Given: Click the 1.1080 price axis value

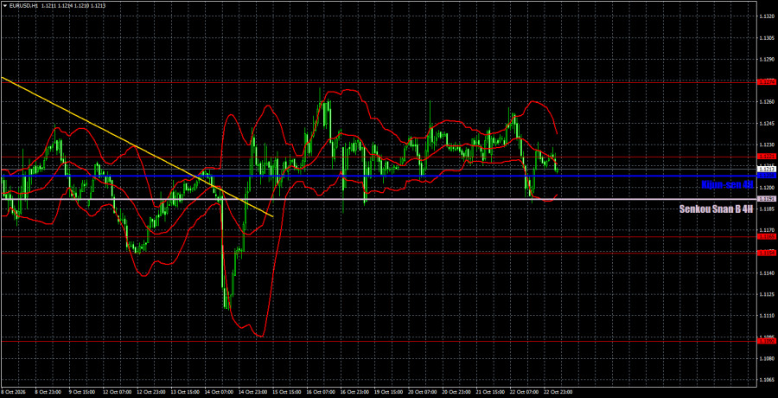Looking at the screenshot, I should coord(765,358).
